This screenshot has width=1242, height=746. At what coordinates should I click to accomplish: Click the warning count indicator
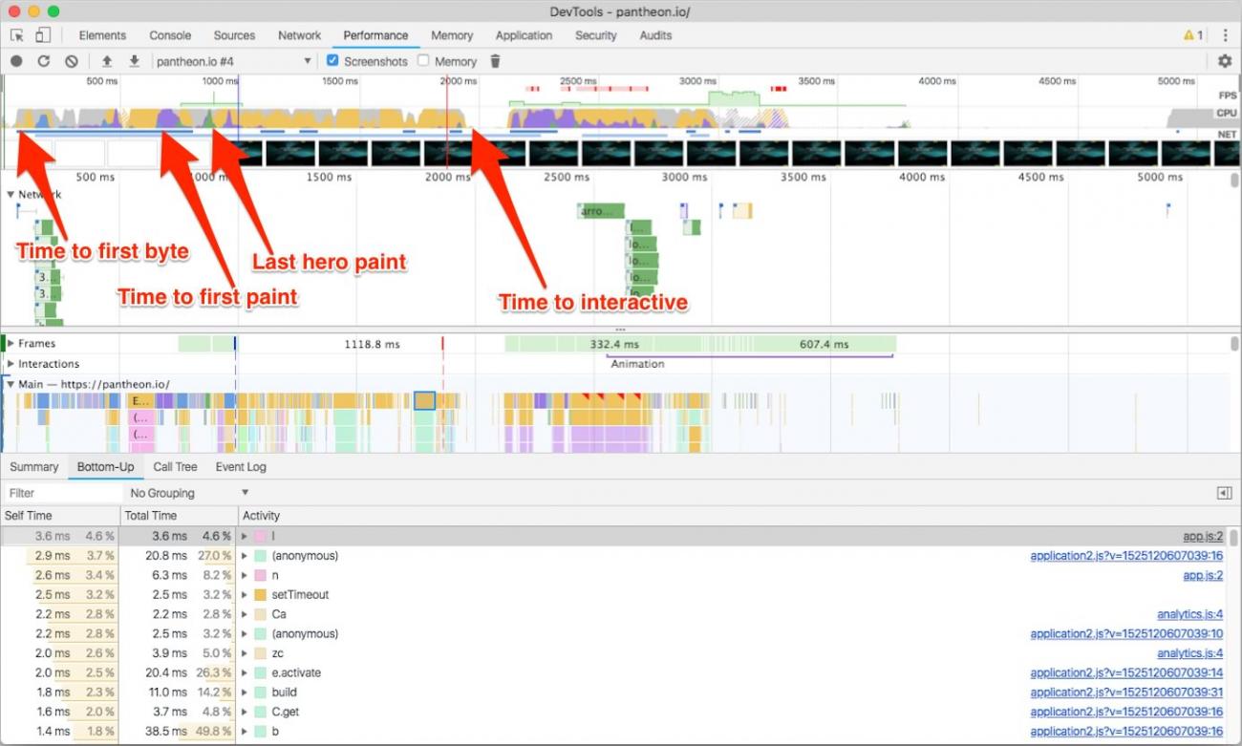(1193, 35)
